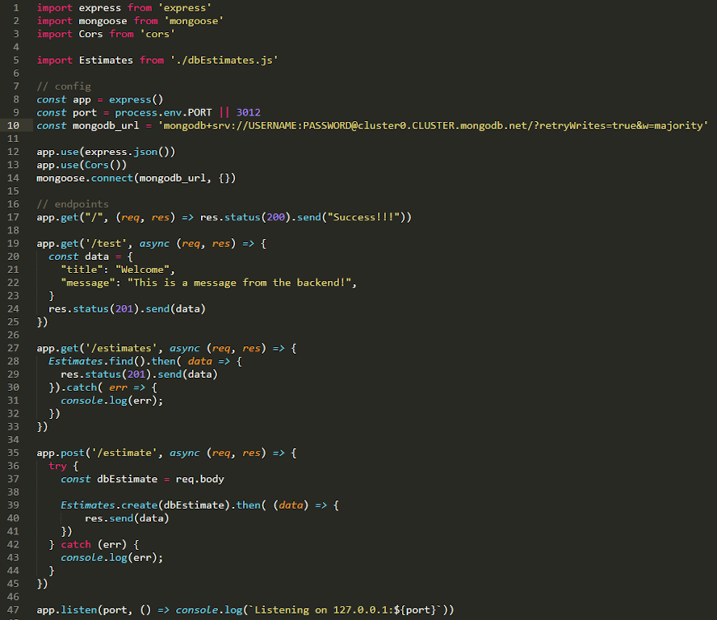
Task: Click app.use(express.json()) on line 12
Action: coord(106,152)
